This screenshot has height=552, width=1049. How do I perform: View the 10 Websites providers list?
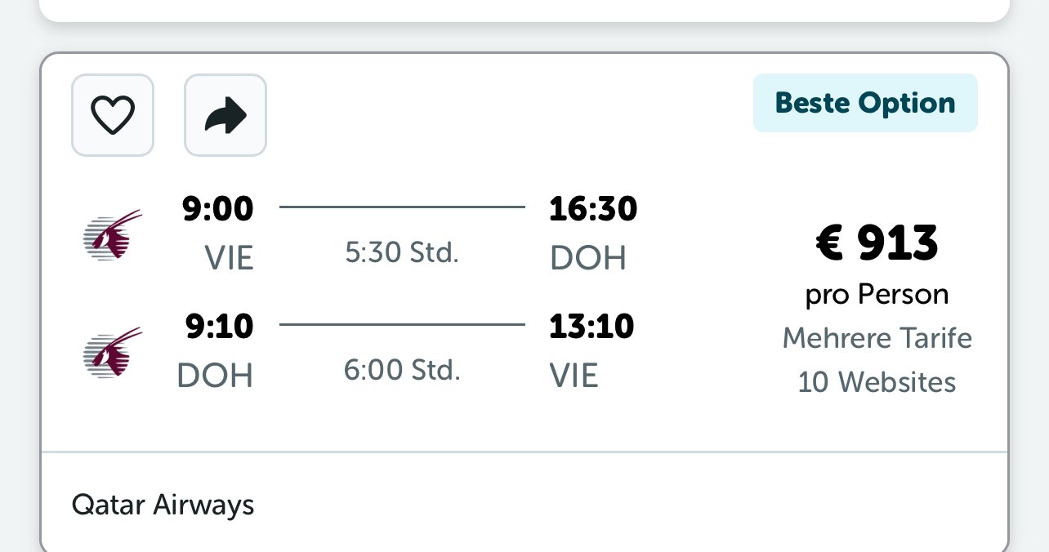tap(877, 382)
